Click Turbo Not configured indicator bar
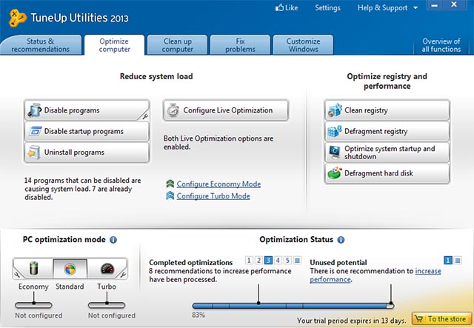 (107, 305)
